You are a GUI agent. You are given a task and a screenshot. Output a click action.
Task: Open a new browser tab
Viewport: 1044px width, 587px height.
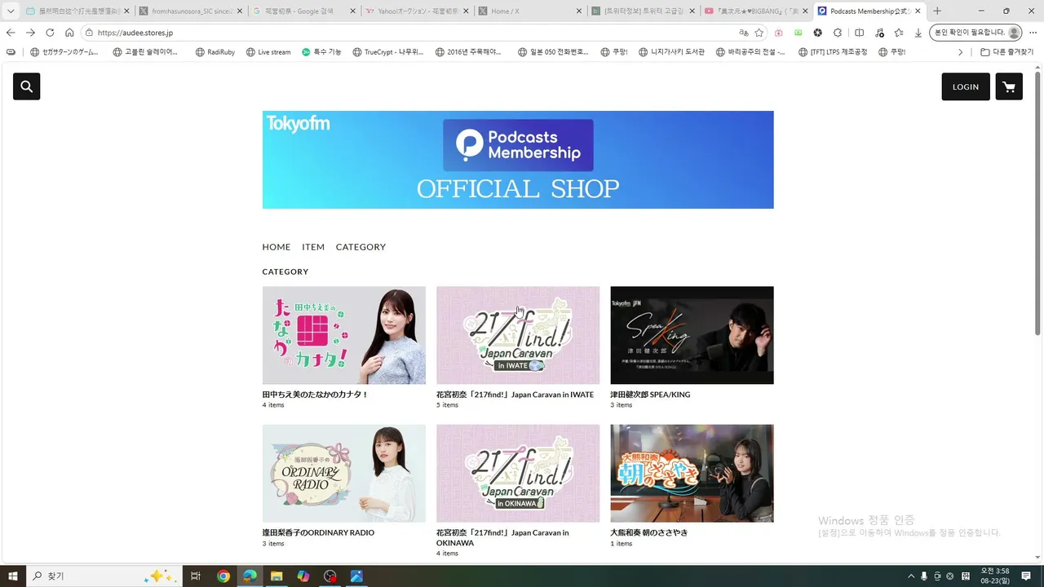[x=937, y=11]
